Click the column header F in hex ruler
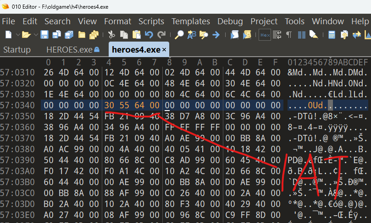Image resolution: width=371 pixels, height=223 pixels. tap(275, 63)
